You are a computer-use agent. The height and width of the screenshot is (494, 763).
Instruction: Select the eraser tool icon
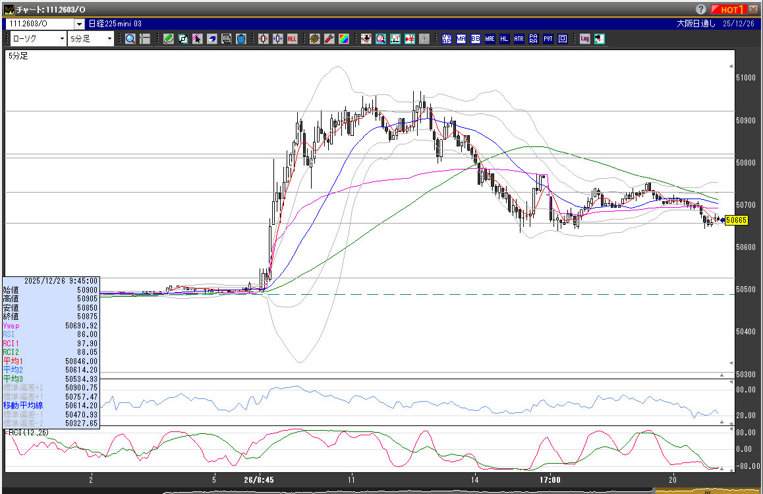pyautogui.click(x=212, y=39)
